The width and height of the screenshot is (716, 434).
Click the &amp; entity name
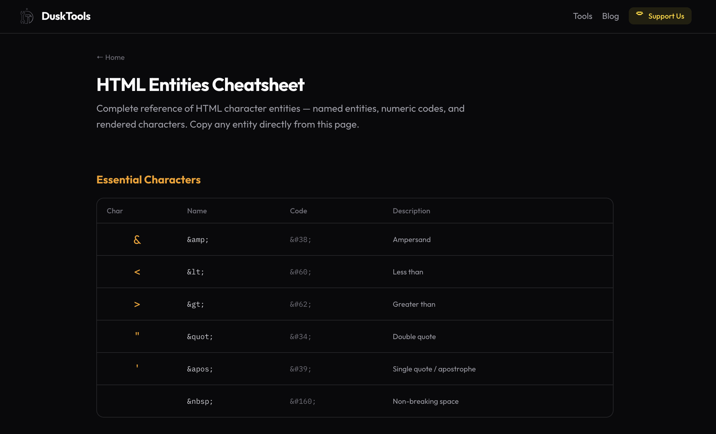[x=198, y=240]
